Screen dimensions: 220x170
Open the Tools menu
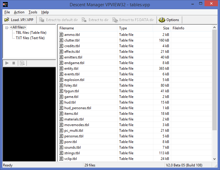[x=33, y=12]
